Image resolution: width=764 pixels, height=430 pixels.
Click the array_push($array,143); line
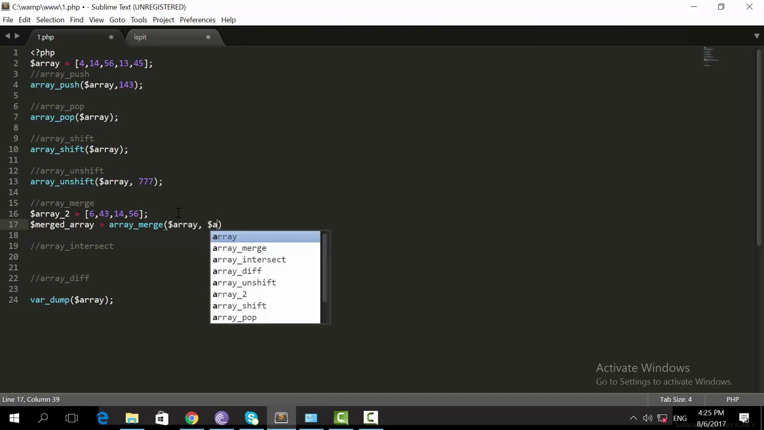(x=87, y=85)
